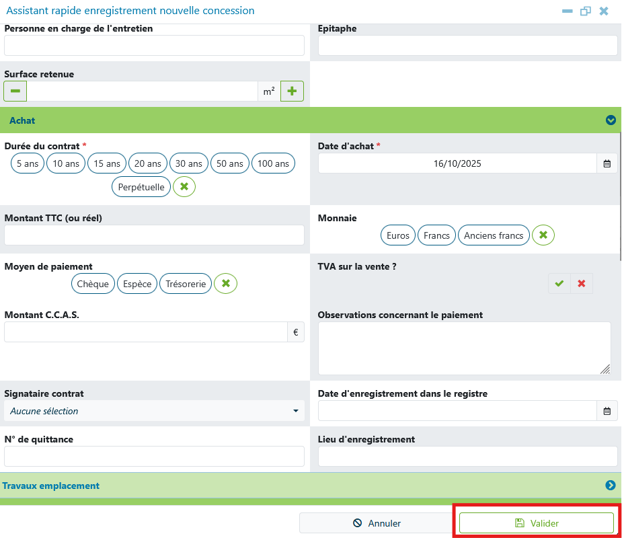The image size is (622, 538).
Task: Choose Euros as currency
Action: click(x=398, y=235)
